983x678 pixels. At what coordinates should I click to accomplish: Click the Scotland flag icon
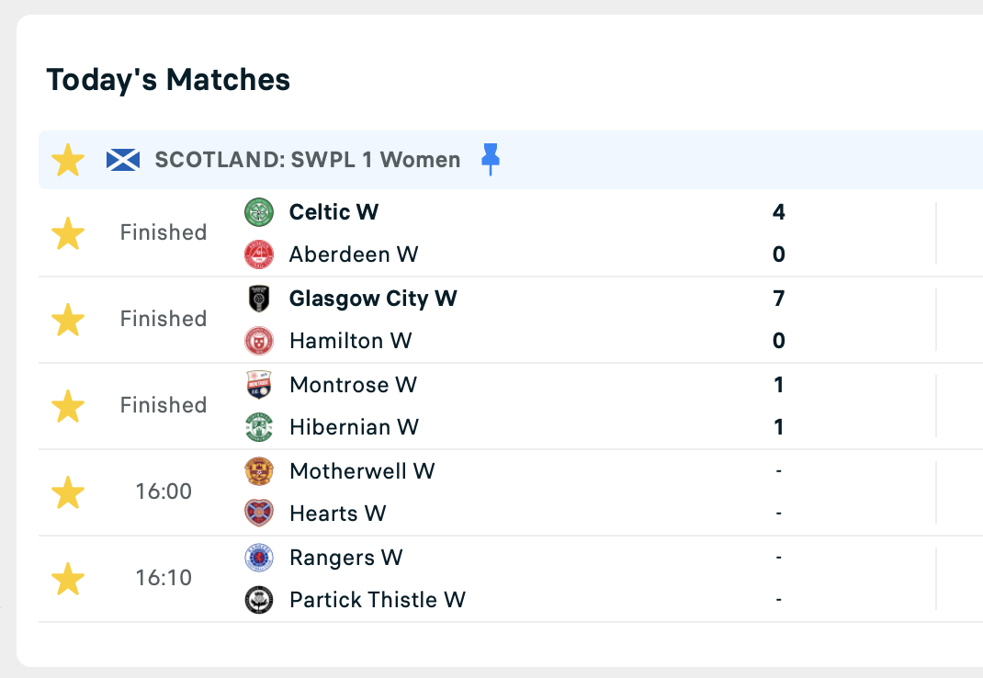pos(123,160)
